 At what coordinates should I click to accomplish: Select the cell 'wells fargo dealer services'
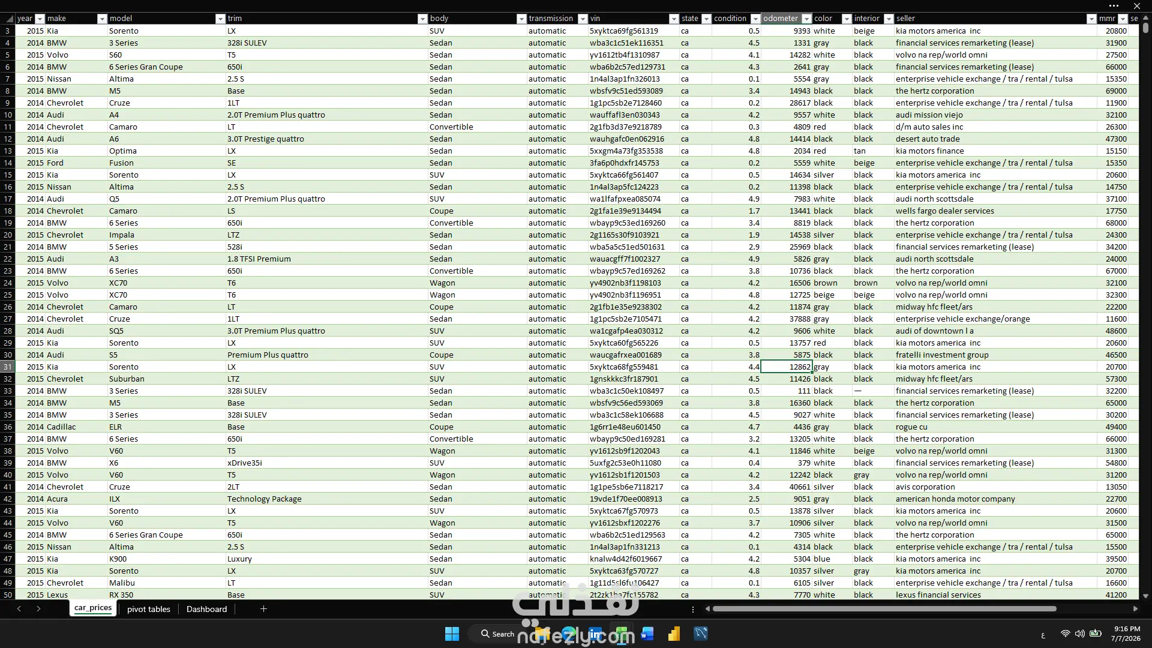pos(995,211)
